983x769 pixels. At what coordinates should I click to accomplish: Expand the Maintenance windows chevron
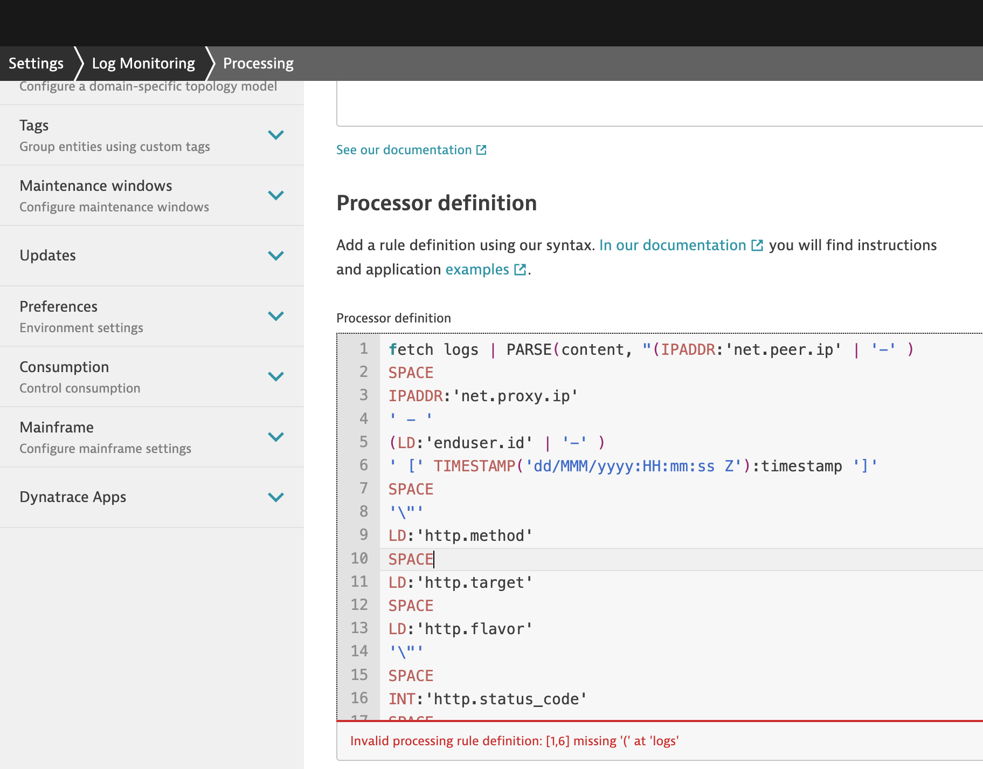(x=276, y=195)
